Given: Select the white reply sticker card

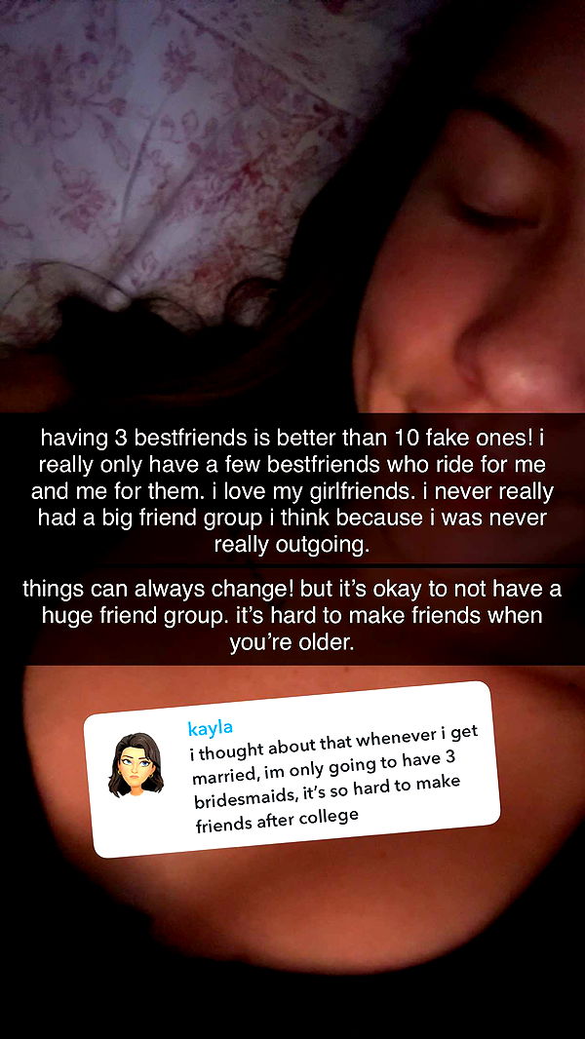Looking at the screenshot, I should pos(292,769).
